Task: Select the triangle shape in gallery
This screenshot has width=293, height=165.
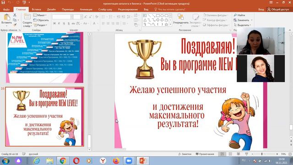Action: pyautogui.click(x=145, y=20)
